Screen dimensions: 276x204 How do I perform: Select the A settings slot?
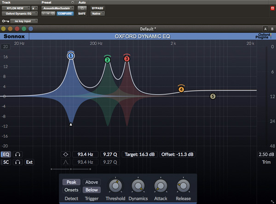pyautogui.click(x=265, y=29)
